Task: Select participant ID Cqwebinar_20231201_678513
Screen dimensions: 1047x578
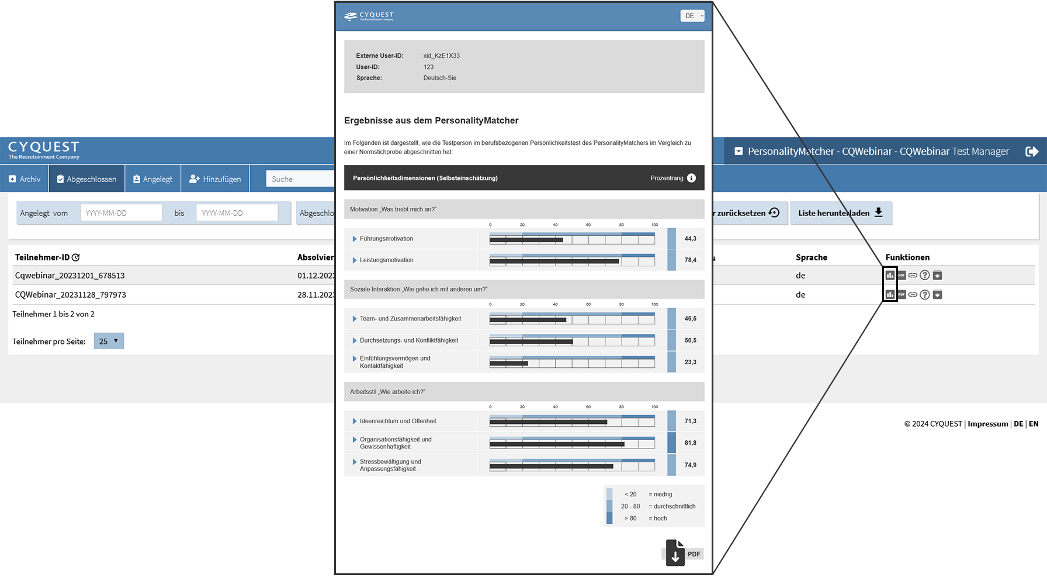Action: 70,276
